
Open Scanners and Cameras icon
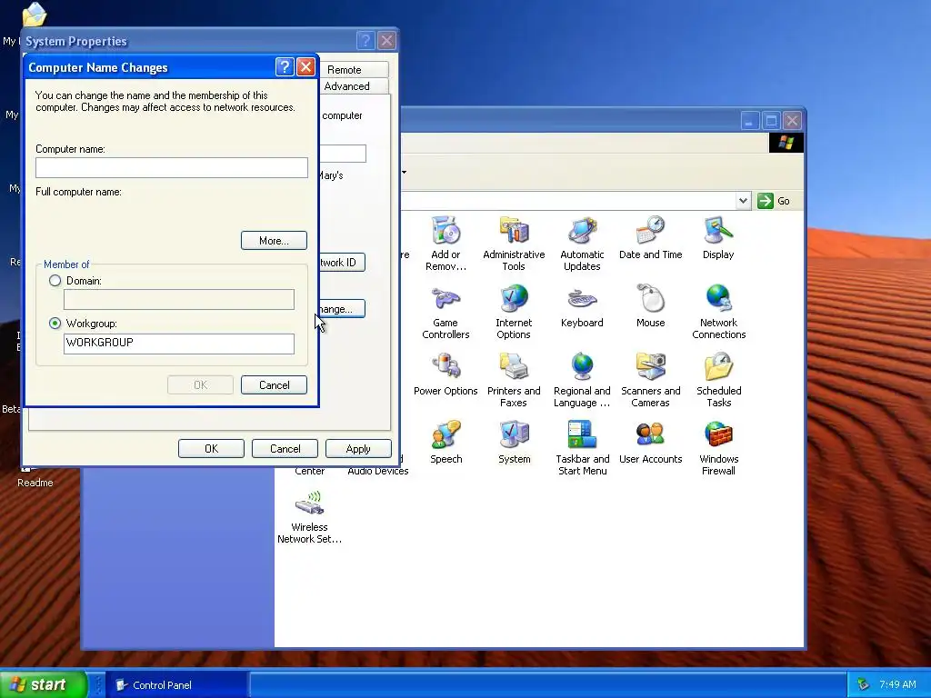pos(650,380)
